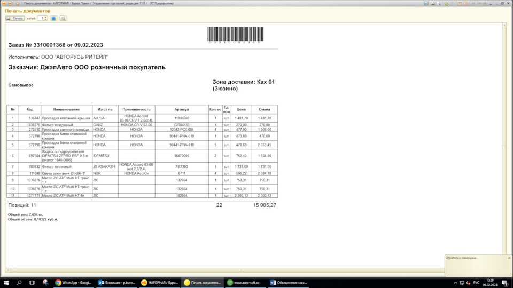Open Windows taskbar search
The width and height of the screenshot is (513, 288).
click(19, 283)
